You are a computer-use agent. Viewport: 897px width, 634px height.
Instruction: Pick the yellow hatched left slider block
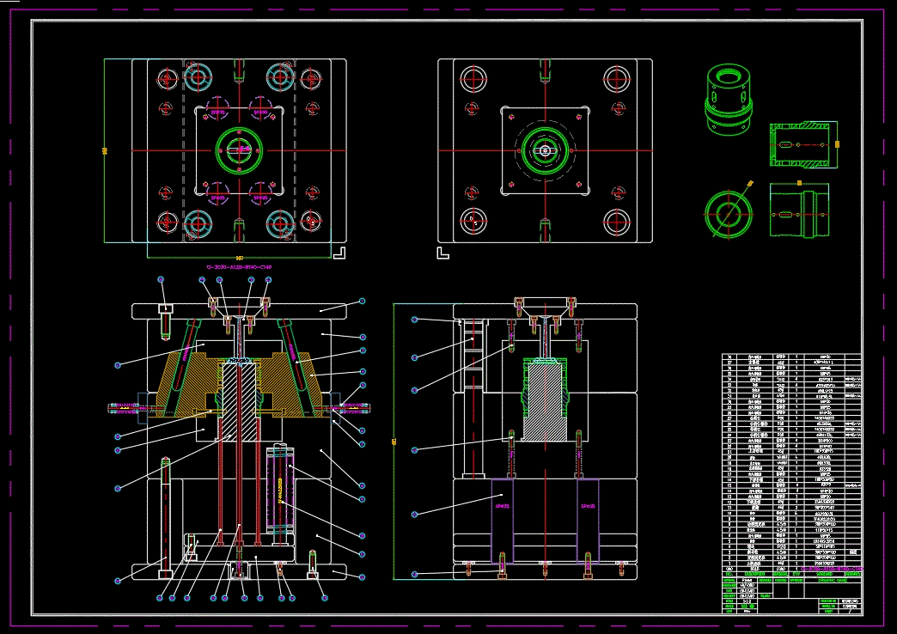pos(189,384)
